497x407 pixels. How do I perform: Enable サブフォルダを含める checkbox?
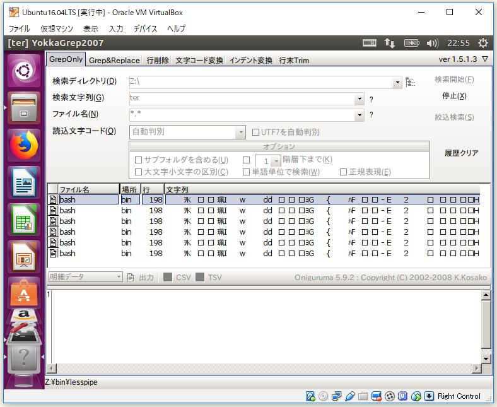tap(138, 160)
